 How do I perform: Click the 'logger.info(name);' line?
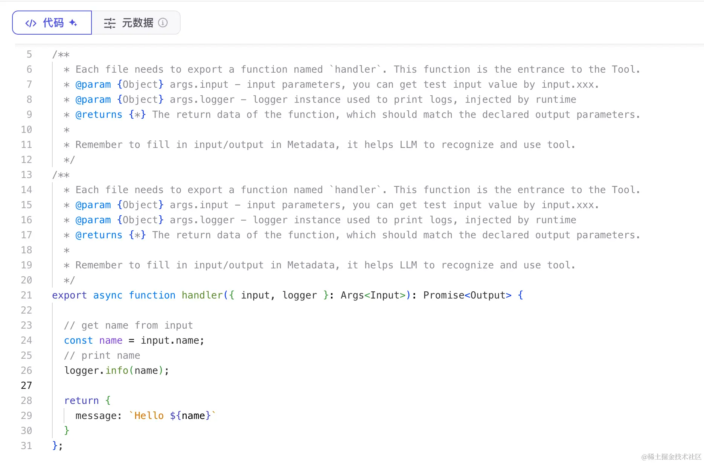pos(116,370)
